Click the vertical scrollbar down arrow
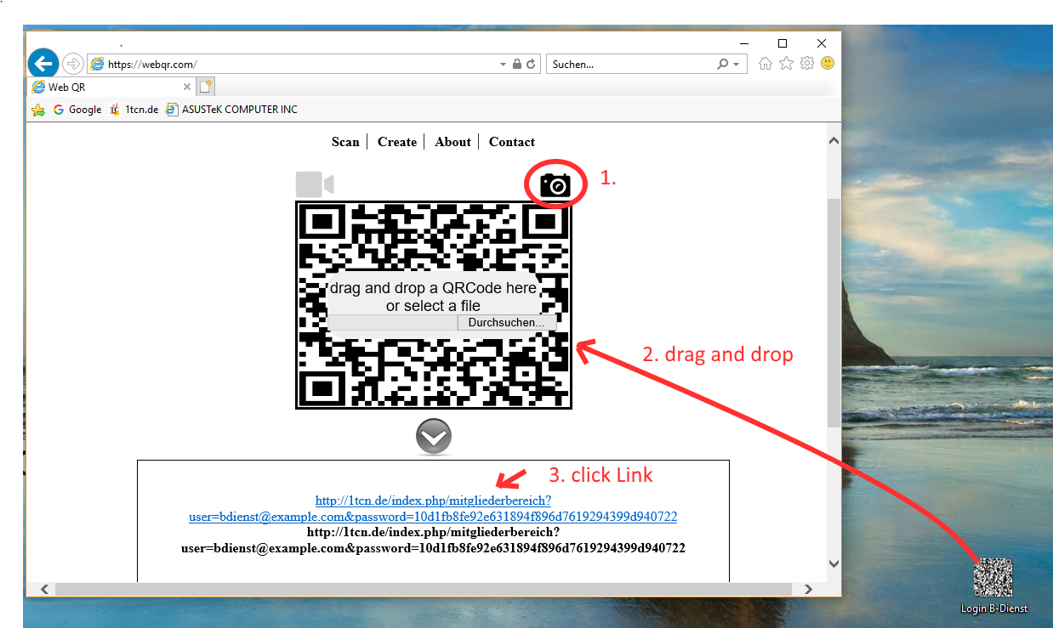The image size is (1053, 628). [x=834, y=563]
